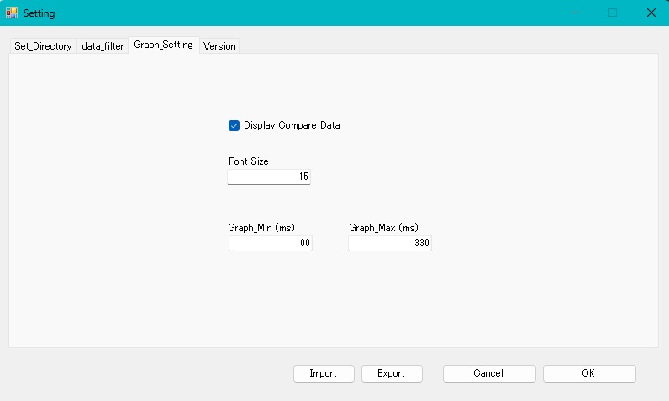669x401 pixels.
Task: Click the Graph_Max (ms) label
Action: point(383,228)
